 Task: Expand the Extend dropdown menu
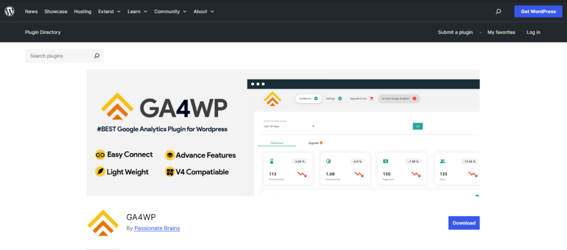pos(110,12)
